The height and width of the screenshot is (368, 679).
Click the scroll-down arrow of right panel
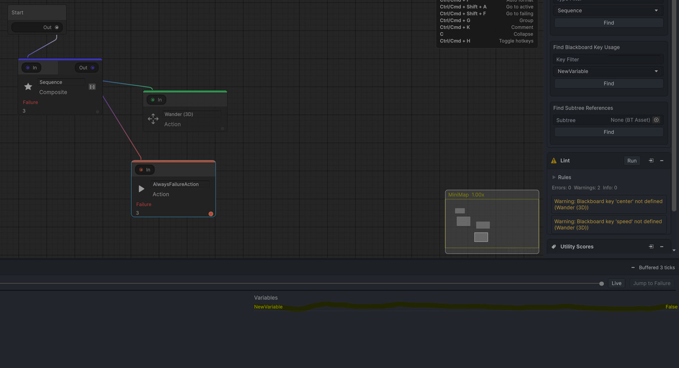(x=674, y=250)
